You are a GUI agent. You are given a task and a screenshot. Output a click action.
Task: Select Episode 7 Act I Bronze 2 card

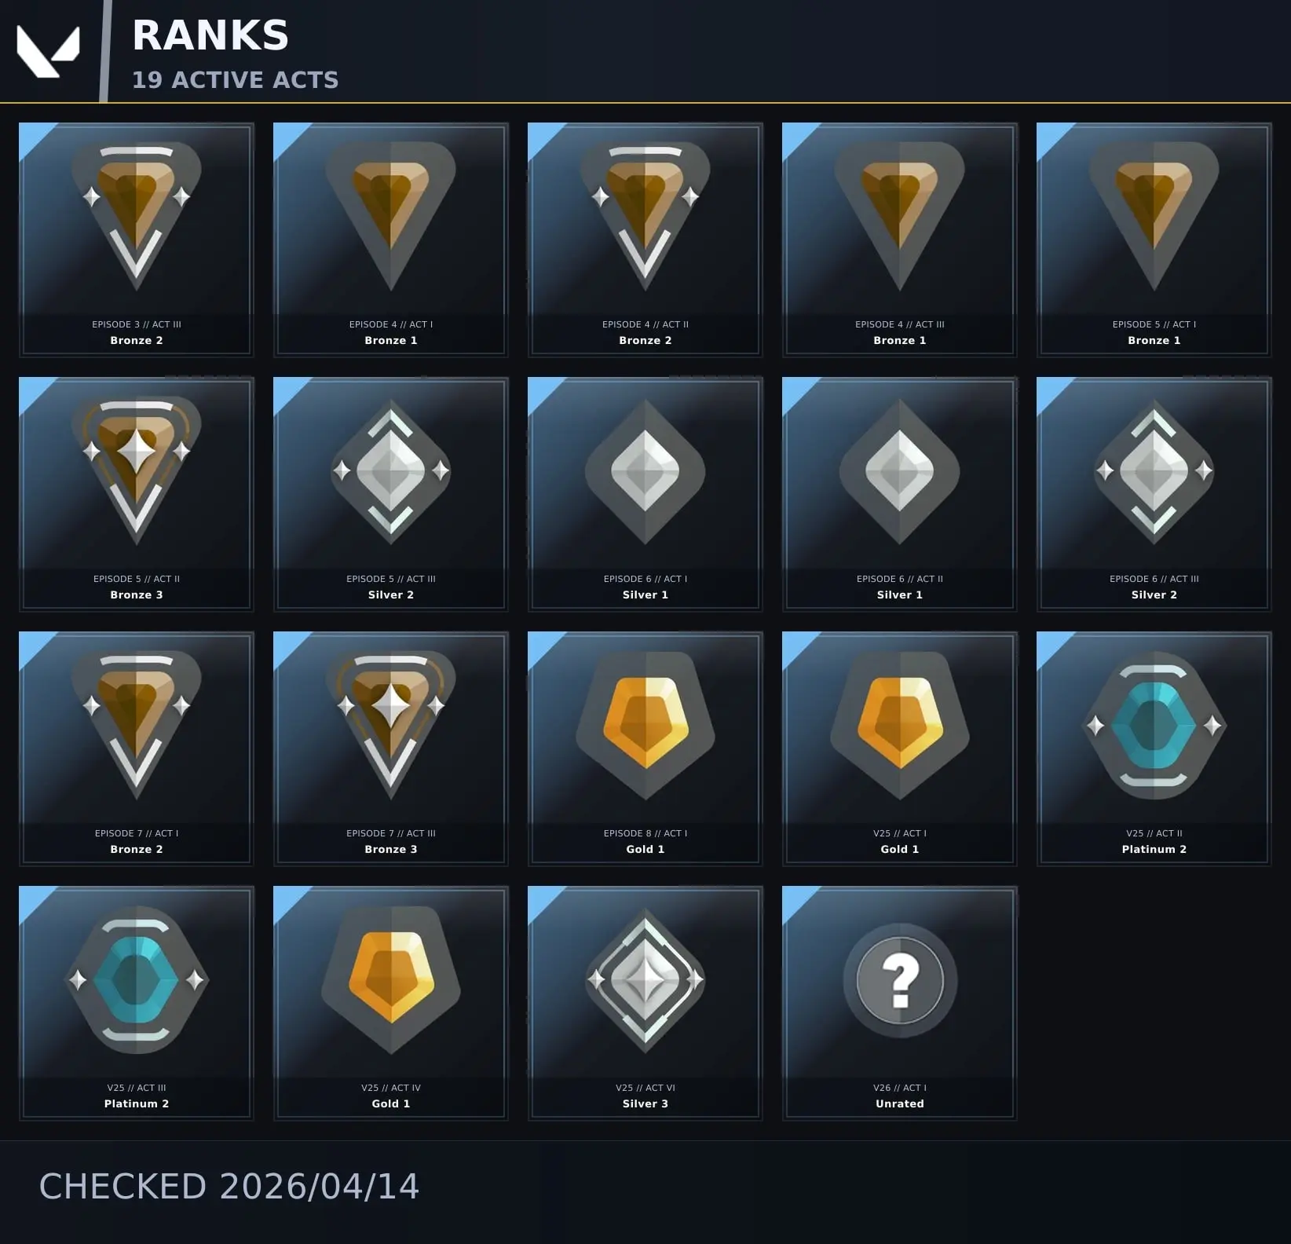137,748
